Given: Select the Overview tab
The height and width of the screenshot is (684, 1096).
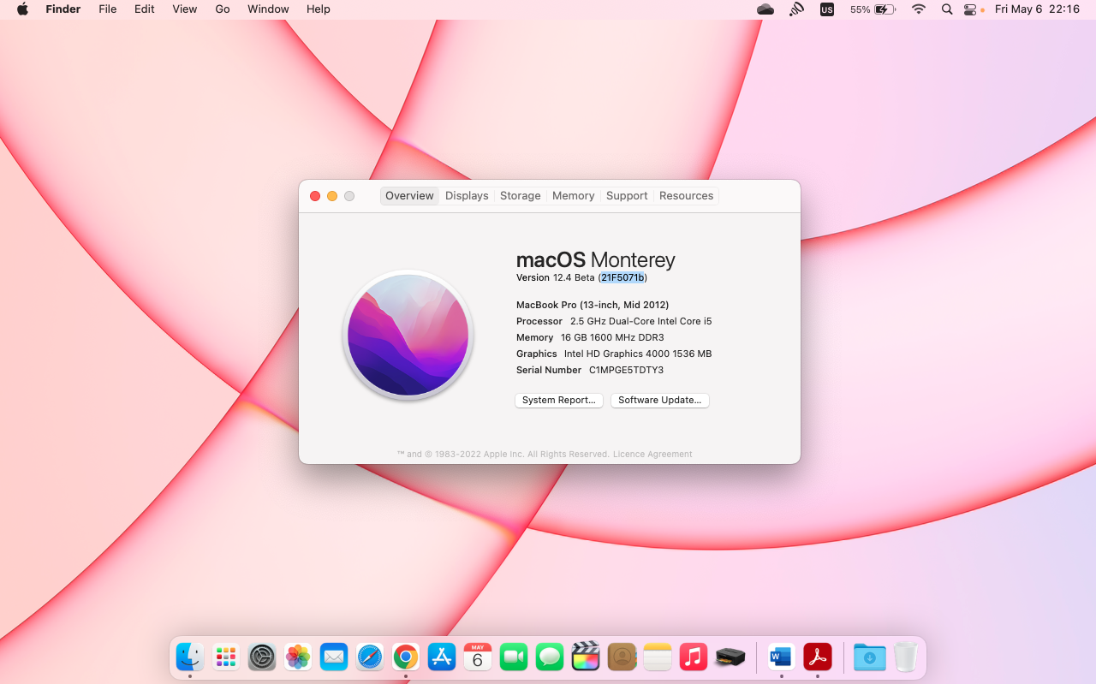Looking at the screenshot, I should [409, 196].
